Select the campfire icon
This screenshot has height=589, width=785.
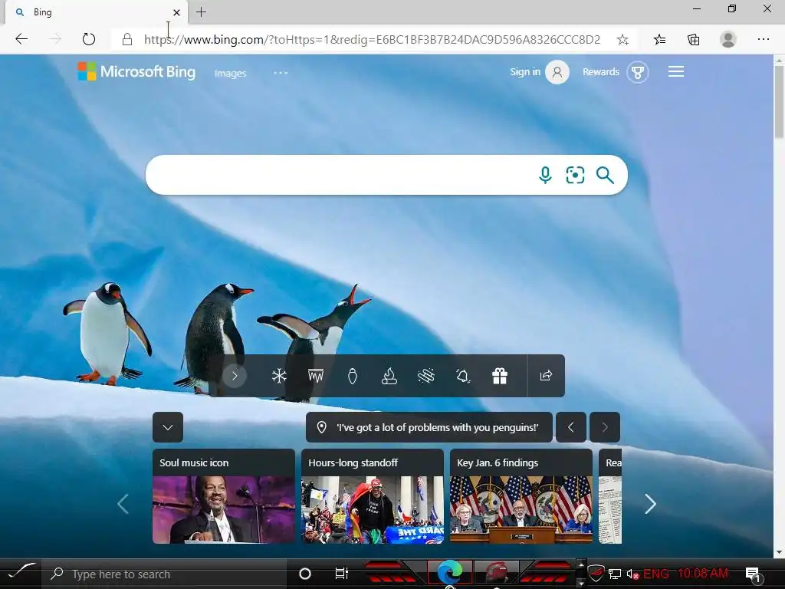[x=389, y=376]
